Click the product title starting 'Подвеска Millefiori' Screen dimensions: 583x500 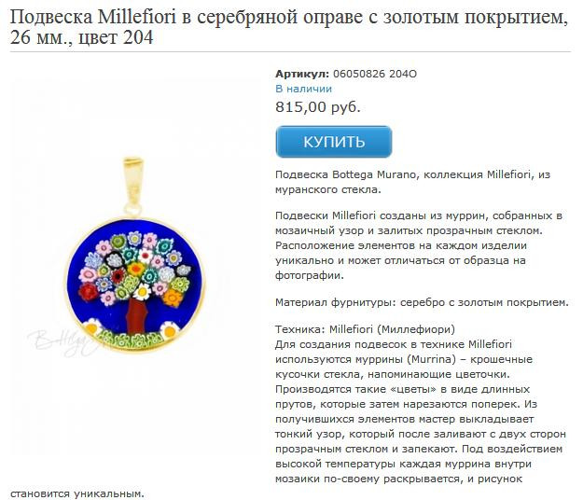click(289, 19)
